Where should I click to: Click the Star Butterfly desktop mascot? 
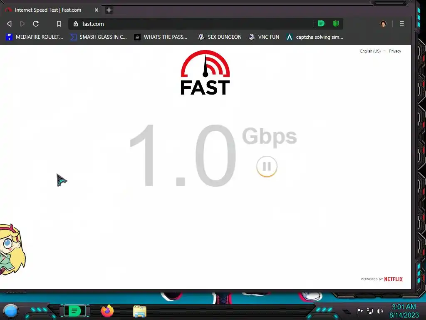click(x=12, y=249)
